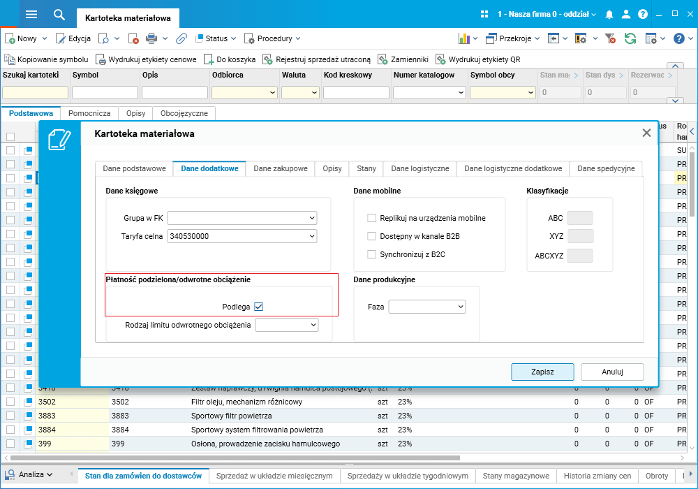Click the Anuluj button
The height and width of the screenshot is (489, 698).
point(612,372)
